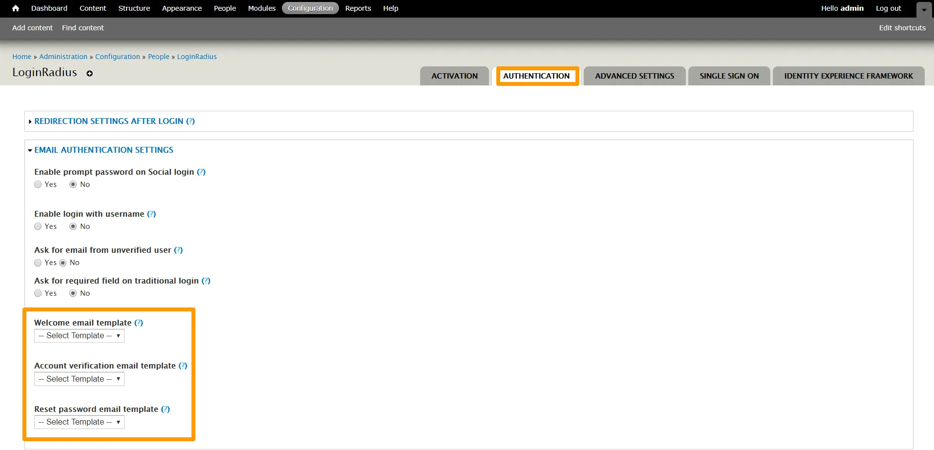Open the Single Sign On tab
This screenshot has width=934, height=450.
coord(729,76)
